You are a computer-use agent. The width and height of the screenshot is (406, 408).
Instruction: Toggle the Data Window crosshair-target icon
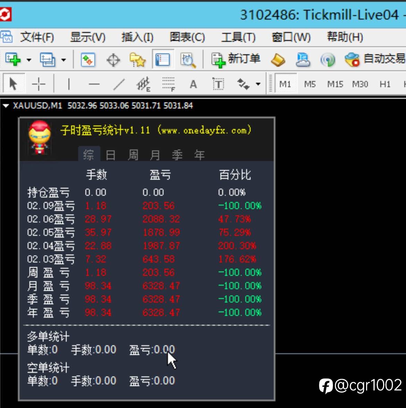113,60
